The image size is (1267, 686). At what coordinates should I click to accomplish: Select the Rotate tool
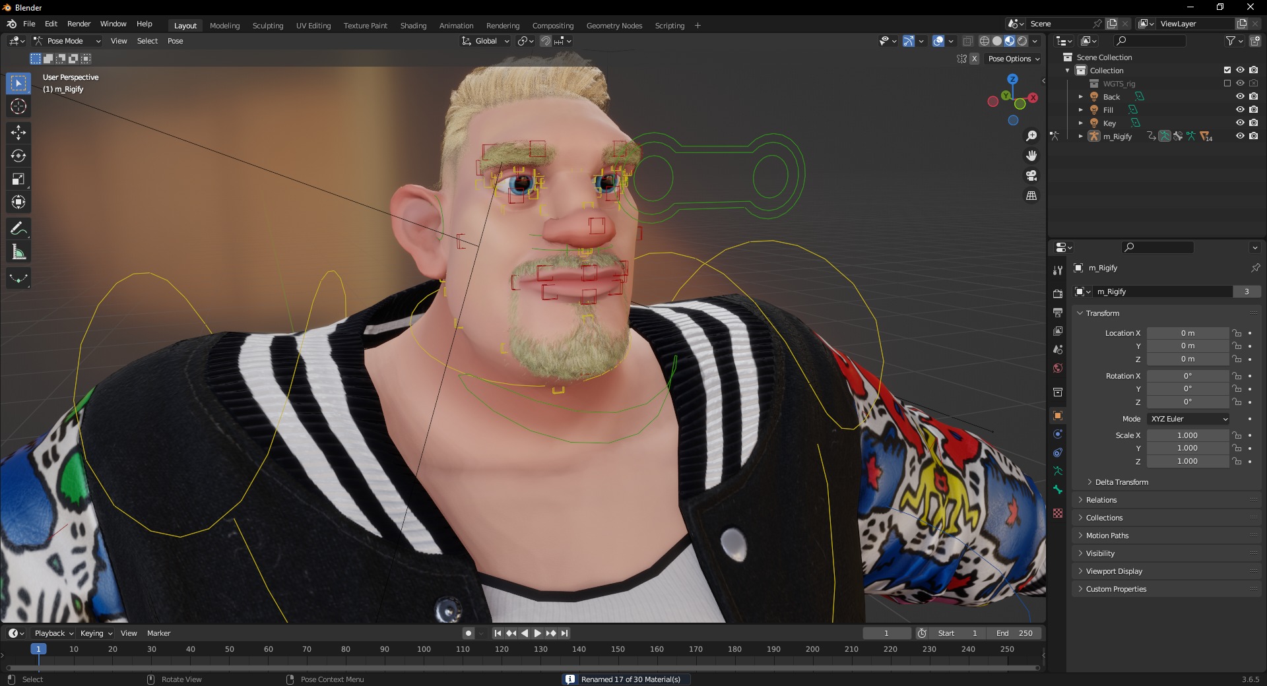click(x=18, y=156)
